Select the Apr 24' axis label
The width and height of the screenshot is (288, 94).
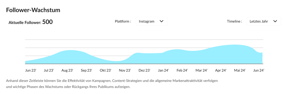click(221, 70)
